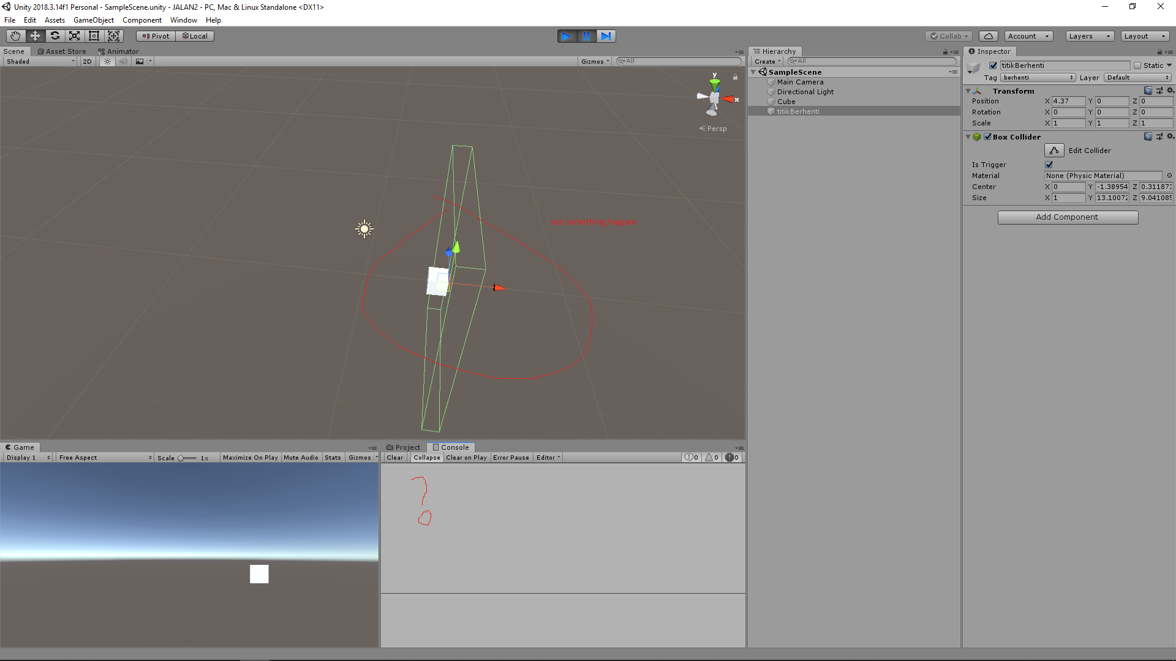Click the console Clear button

tap(395, 457)
